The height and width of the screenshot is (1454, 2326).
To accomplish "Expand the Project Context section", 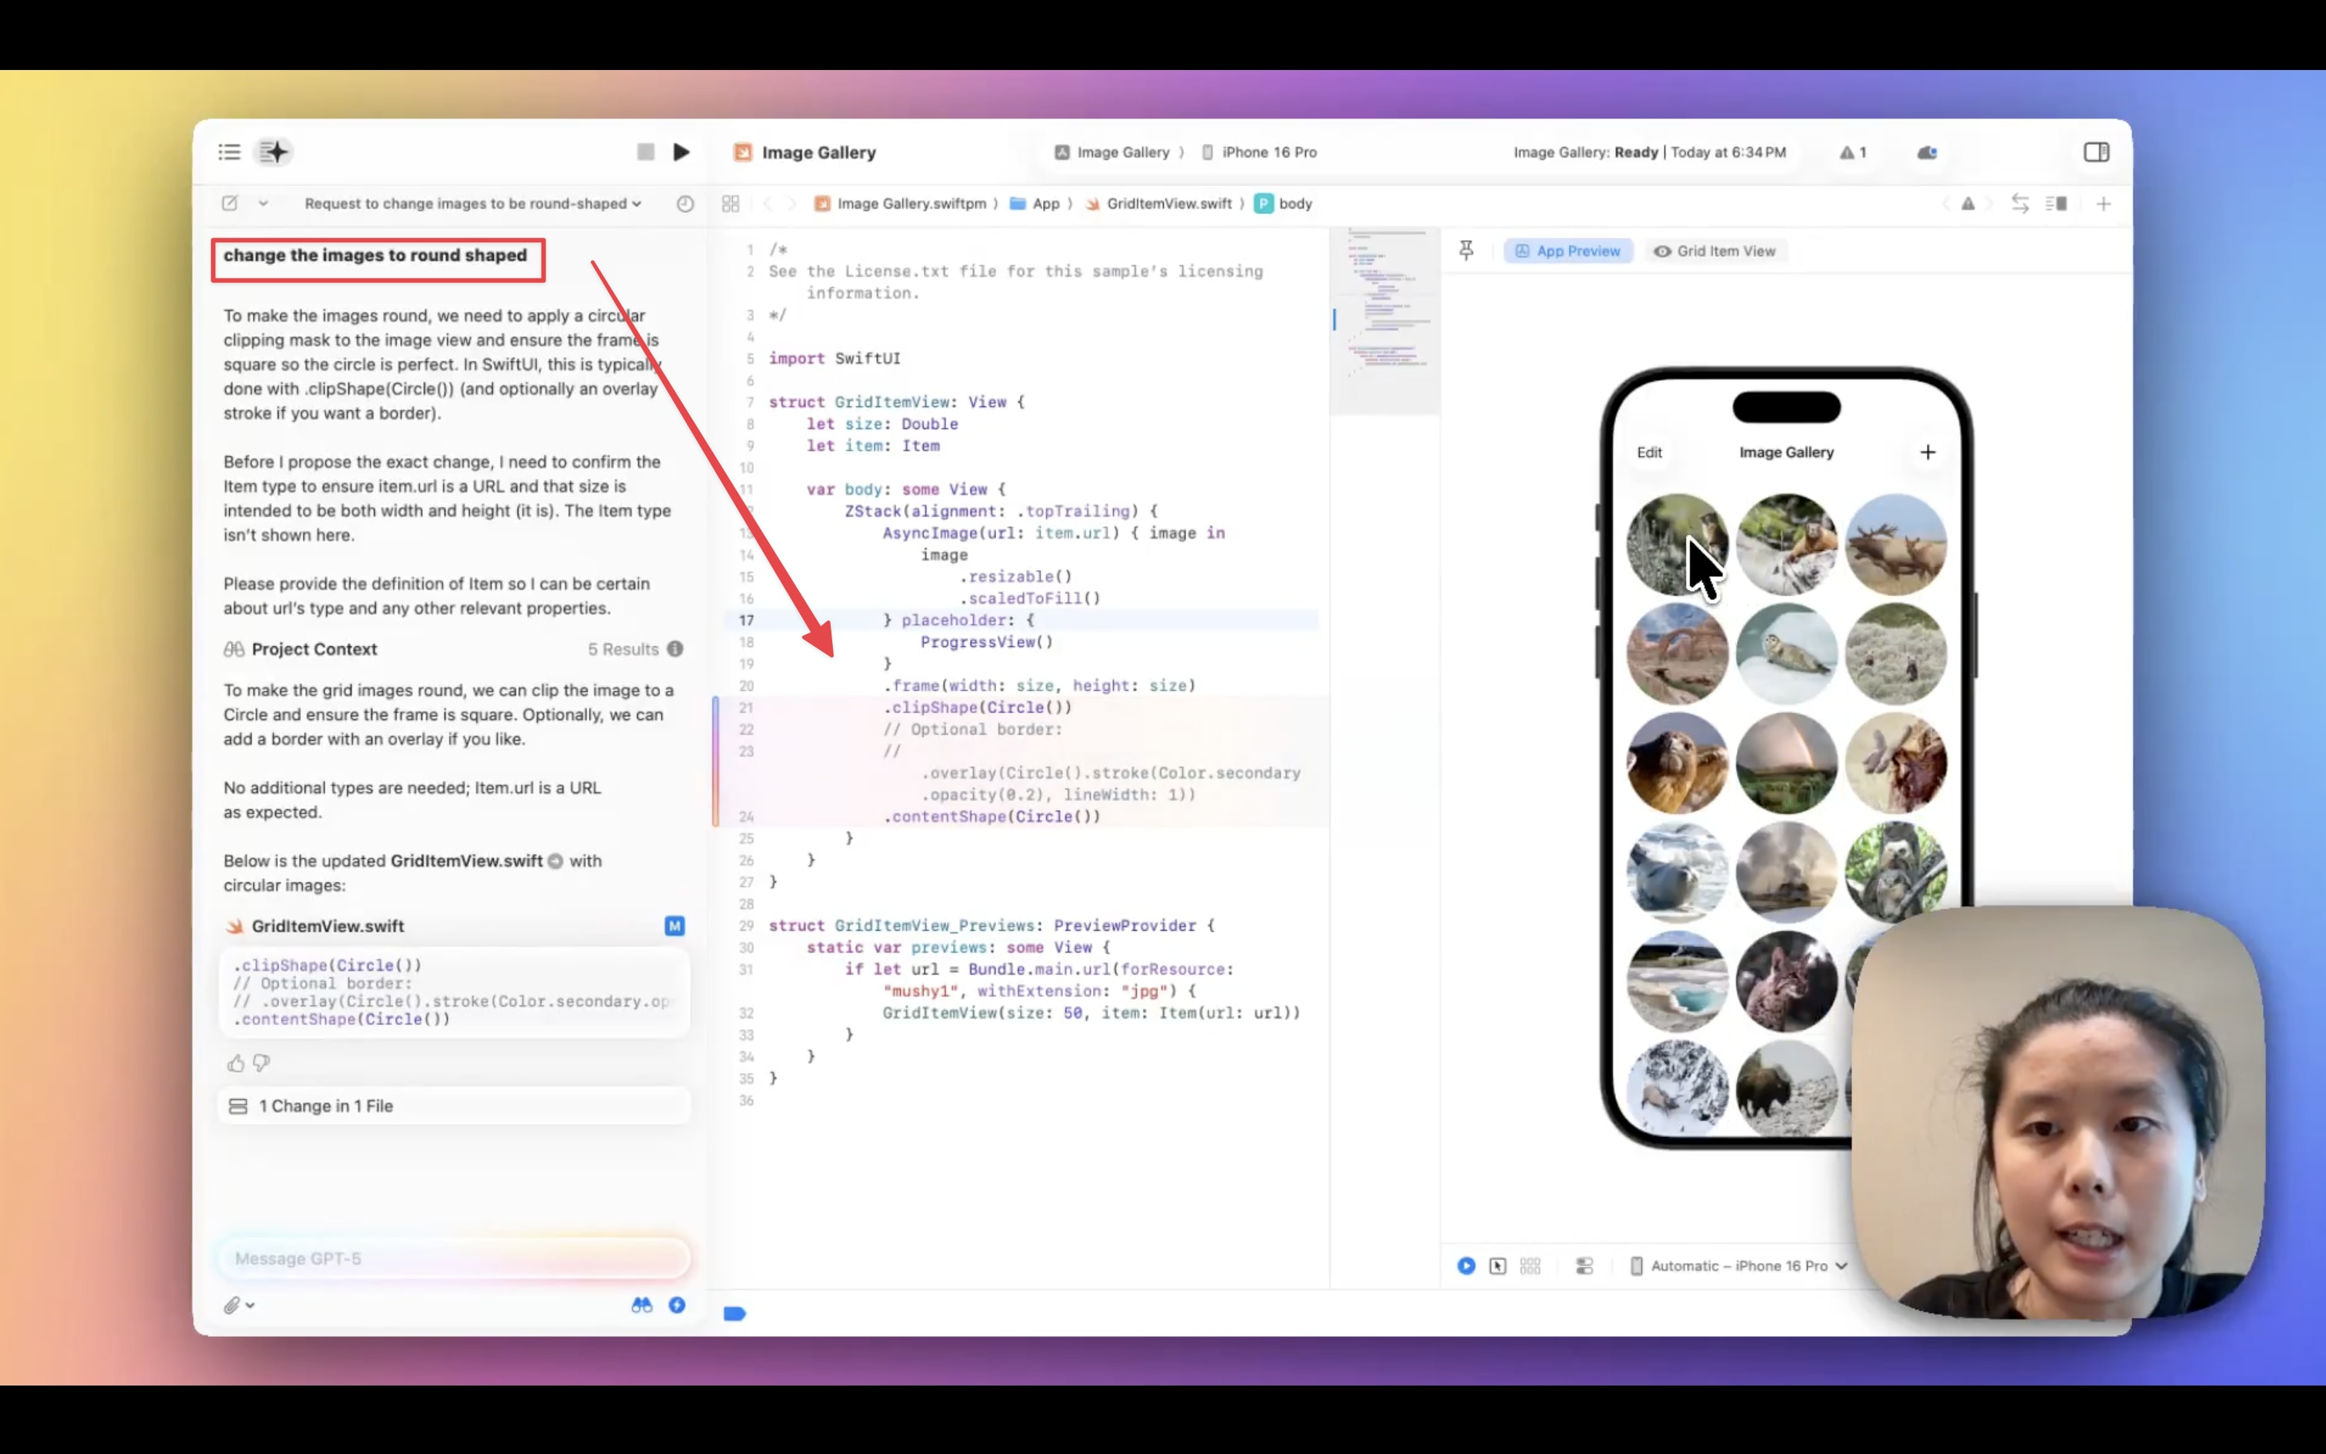I will [300, 649].
